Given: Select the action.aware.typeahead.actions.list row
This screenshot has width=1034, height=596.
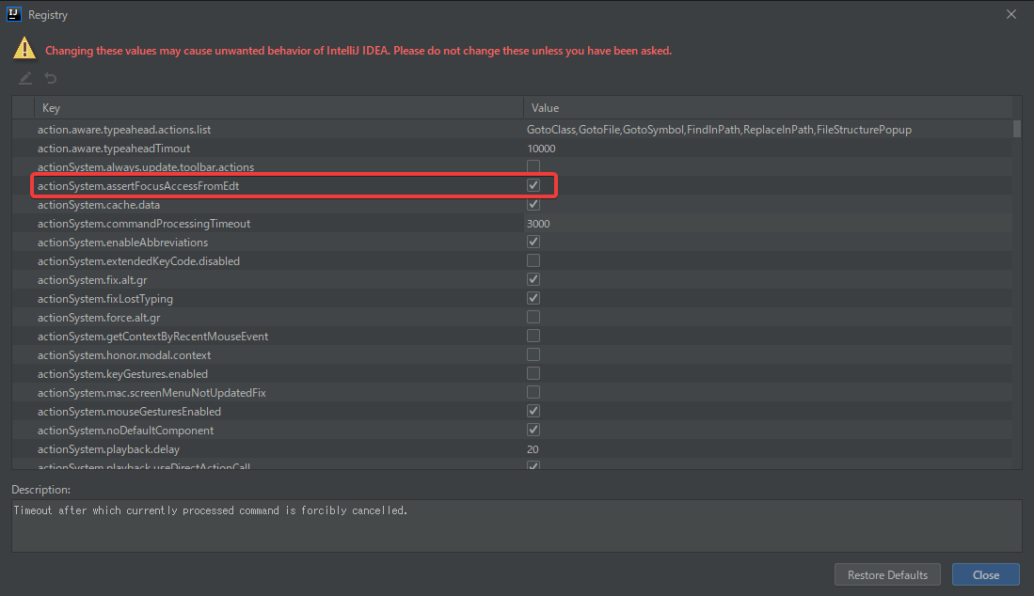Looking at the screenshot, I should (124, 130).
